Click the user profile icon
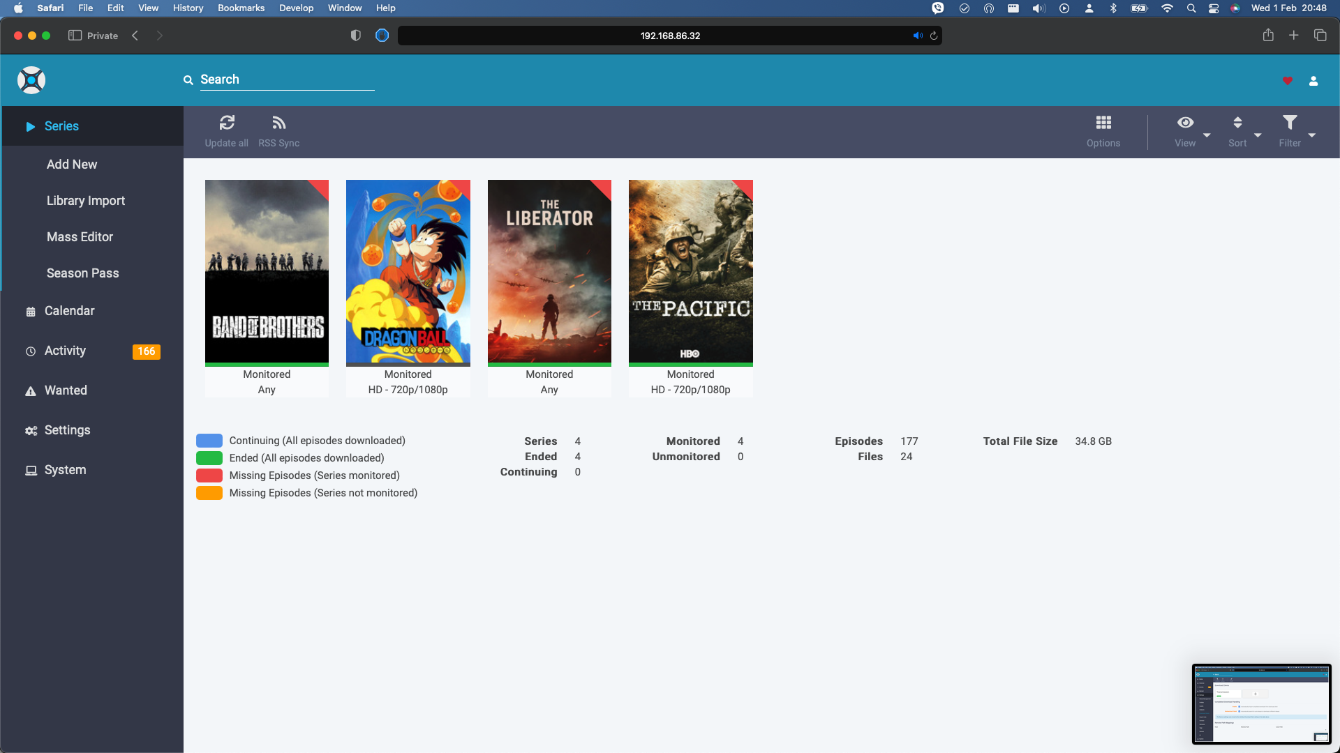 tap(1313, 81)
